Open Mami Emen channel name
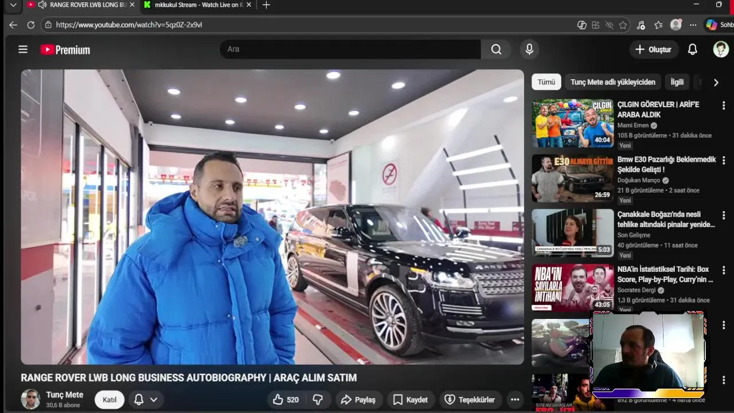This screenshot has height=413, width=734. [x=633, y=125]
